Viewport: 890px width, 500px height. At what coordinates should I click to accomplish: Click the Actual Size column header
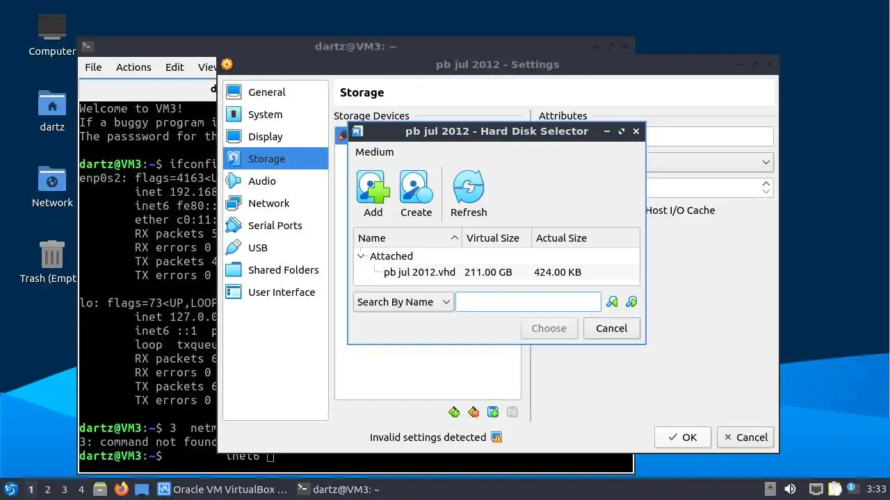pyautogui.click(x=585, y=237)
